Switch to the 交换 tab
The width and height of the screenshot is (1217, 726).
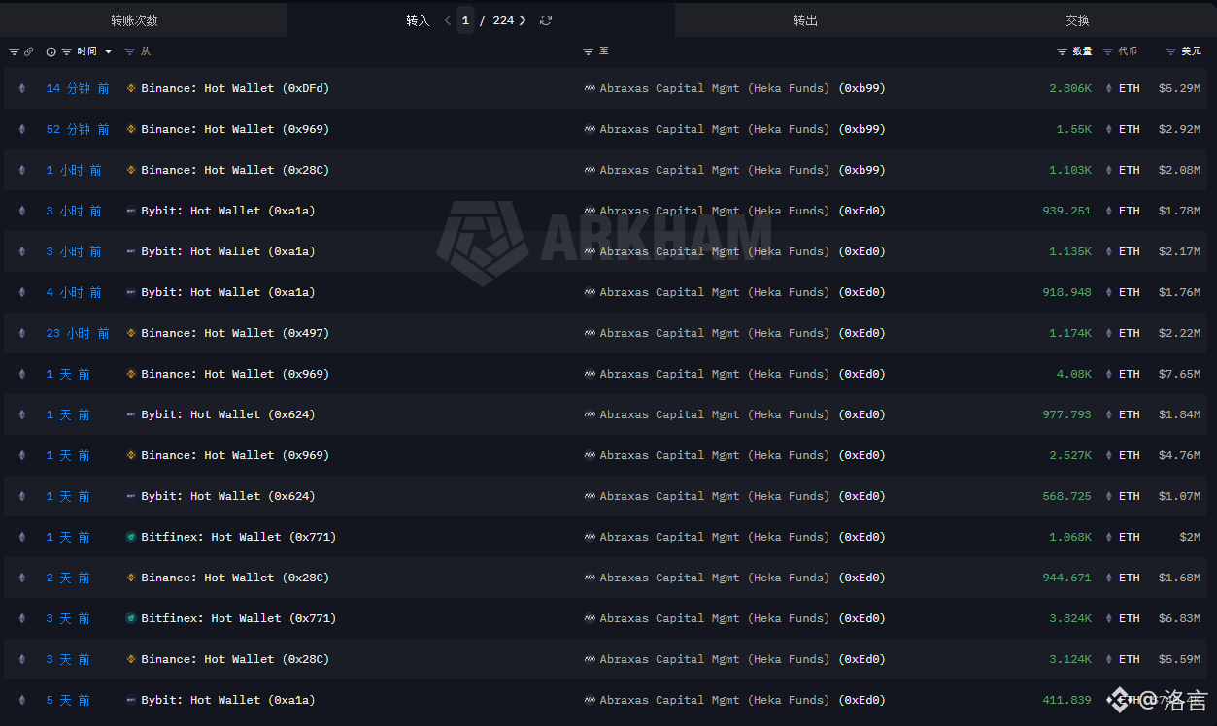coord(1077,20)
